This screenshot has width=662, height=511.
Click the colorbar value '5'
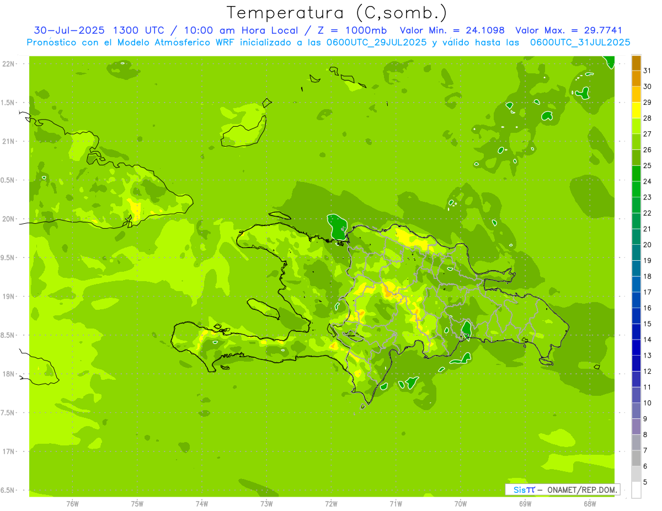pos(645,482)
